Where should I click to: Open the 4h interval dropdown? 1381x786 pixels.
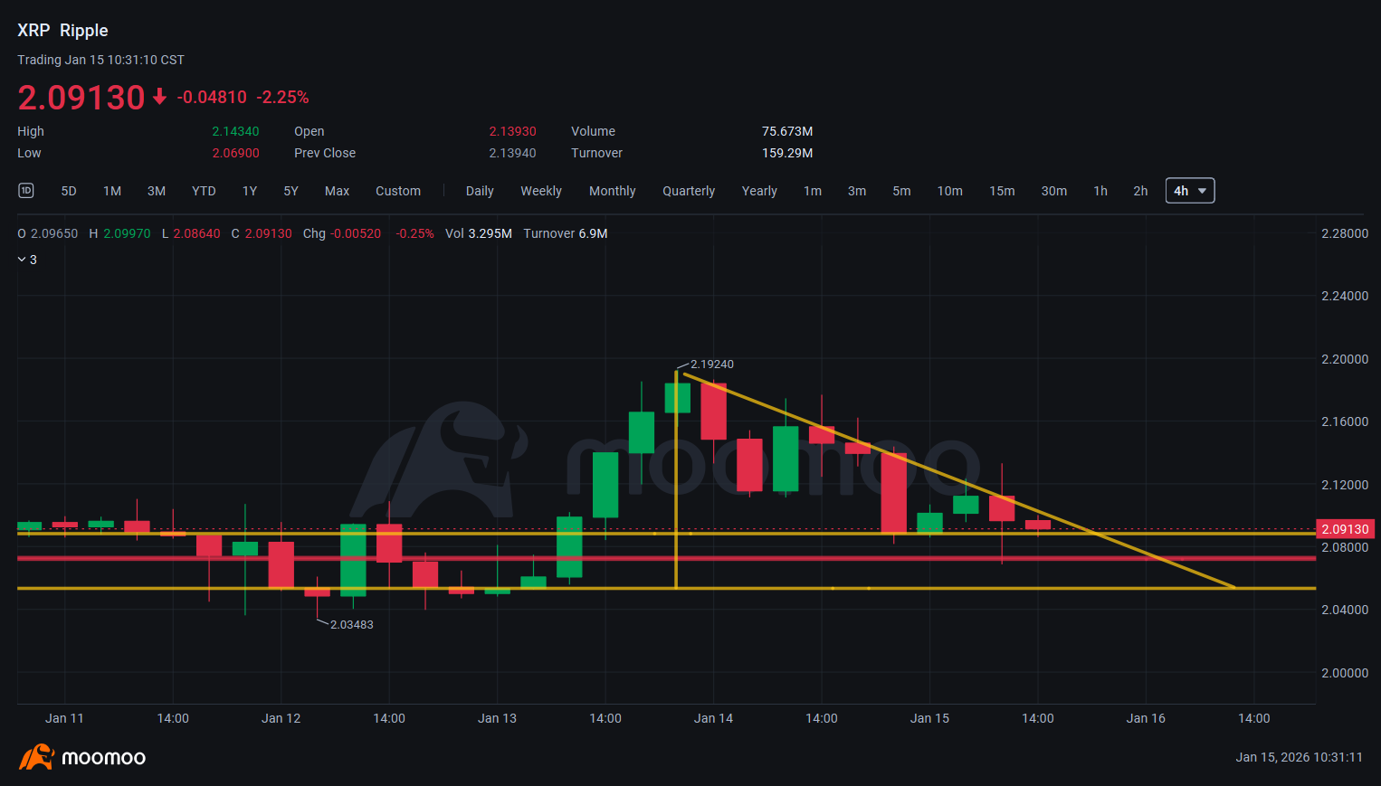(x=1189, y=191)
